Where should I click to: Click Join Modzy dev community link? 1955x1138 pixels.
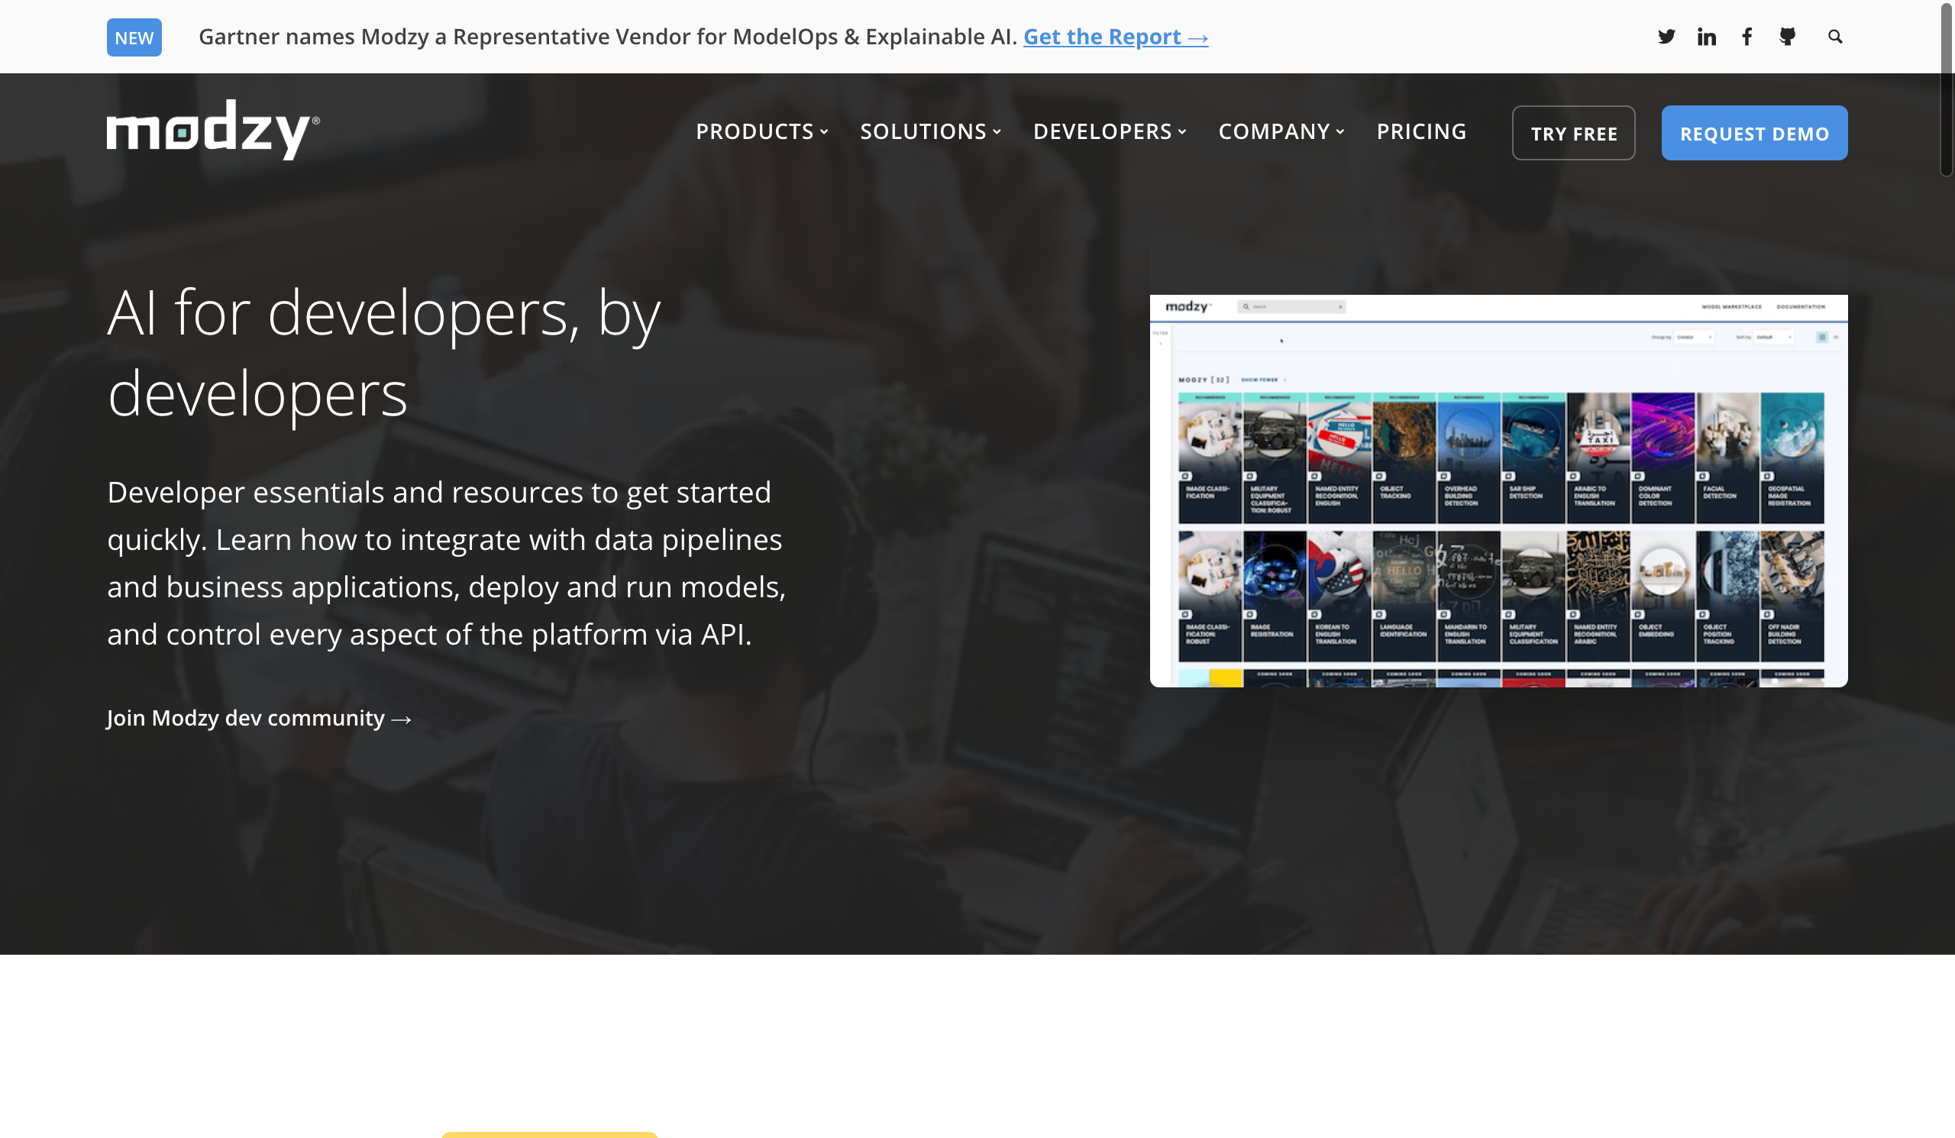[x=259, y=719]
